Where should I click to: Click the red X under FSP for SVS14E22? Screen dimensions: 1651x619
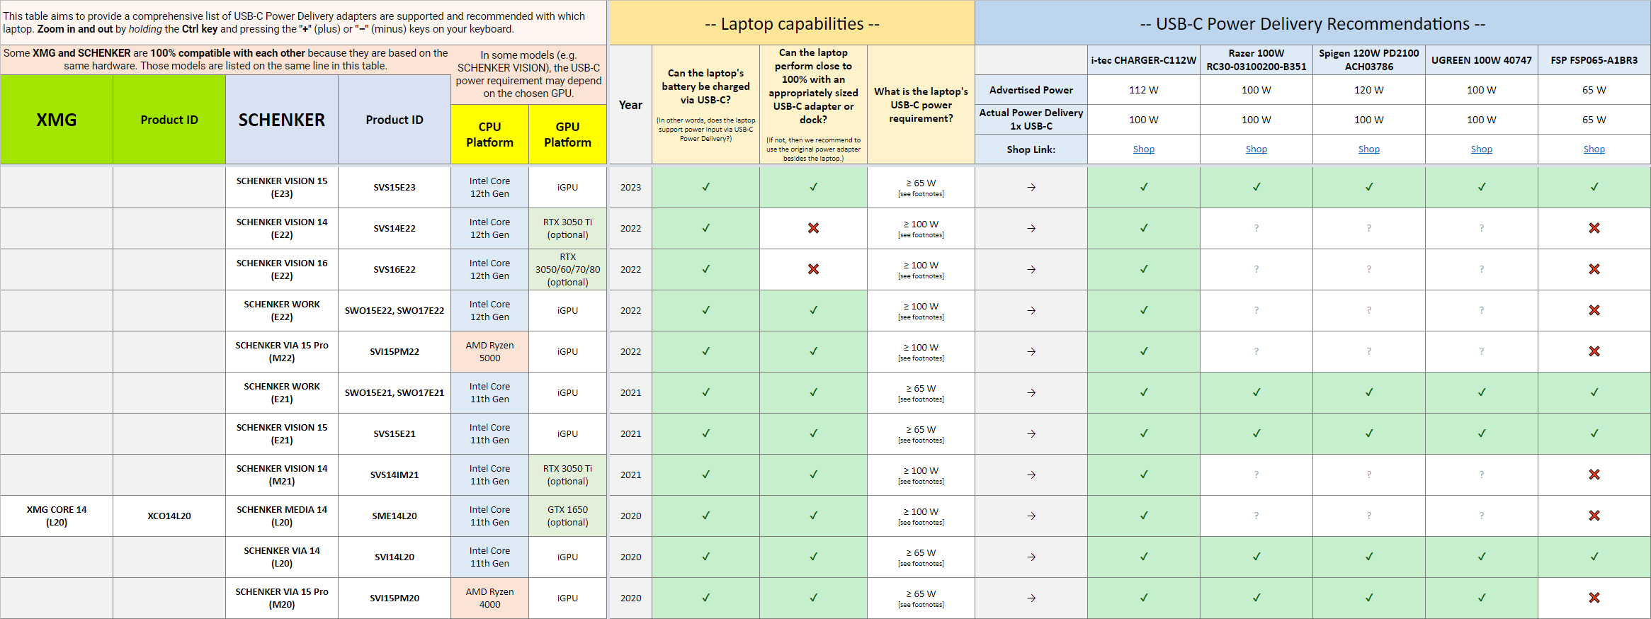coord(1594,228)
